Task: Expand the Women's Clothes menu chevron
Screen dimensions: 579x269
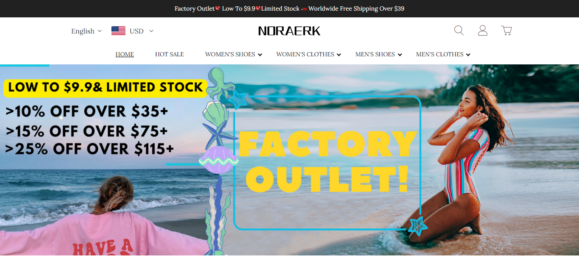Action: pyautogui.click(x=339, y=55)
